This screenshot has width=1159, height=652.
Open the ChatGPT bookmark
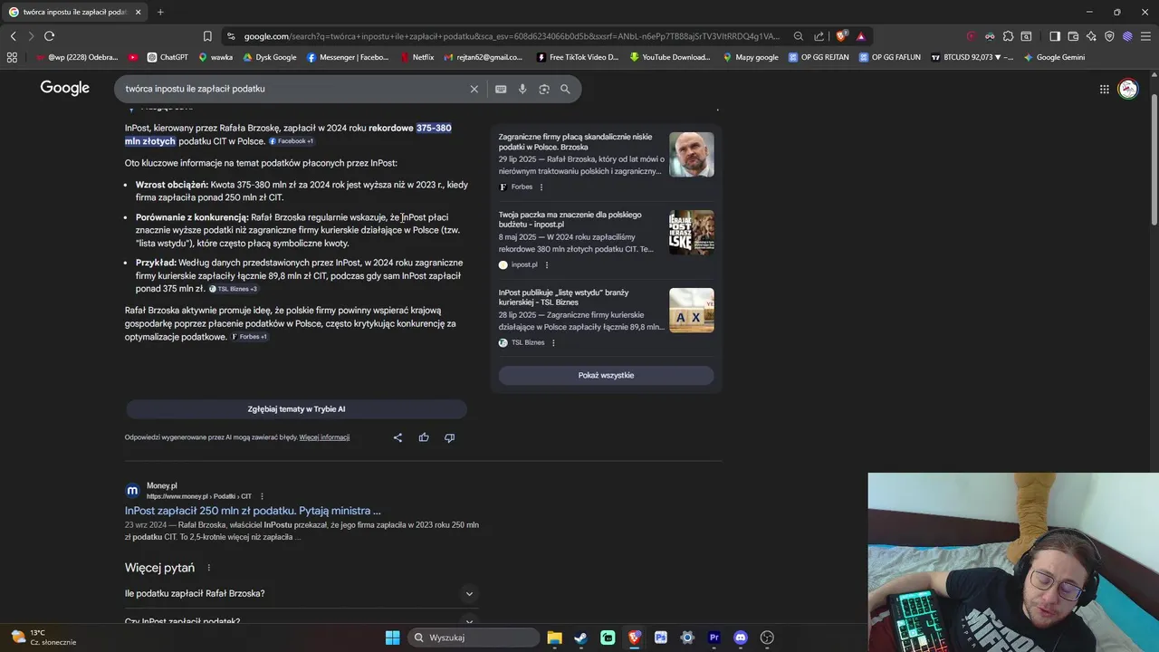click(168, 57)
